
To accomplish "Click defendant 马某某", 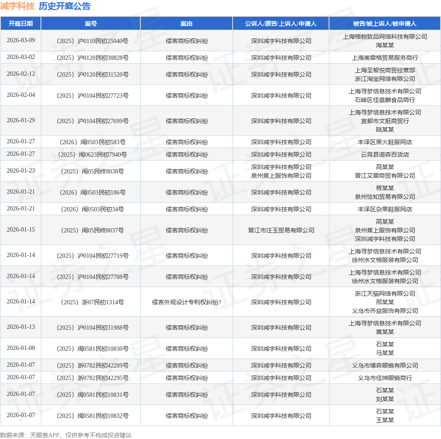I will coord(385,353).
